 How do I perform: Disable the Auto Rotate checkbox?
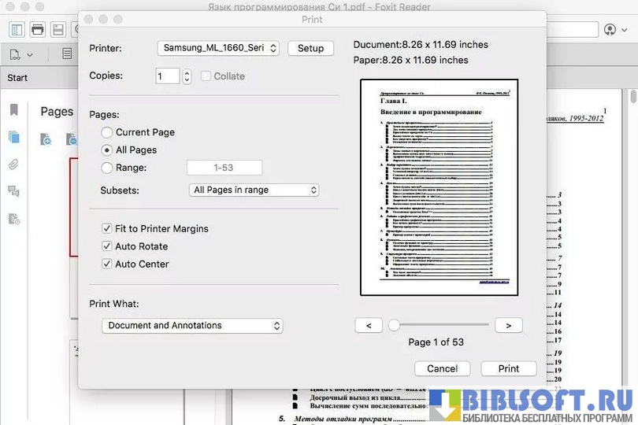pyautogui.click(x=107, y=246)
